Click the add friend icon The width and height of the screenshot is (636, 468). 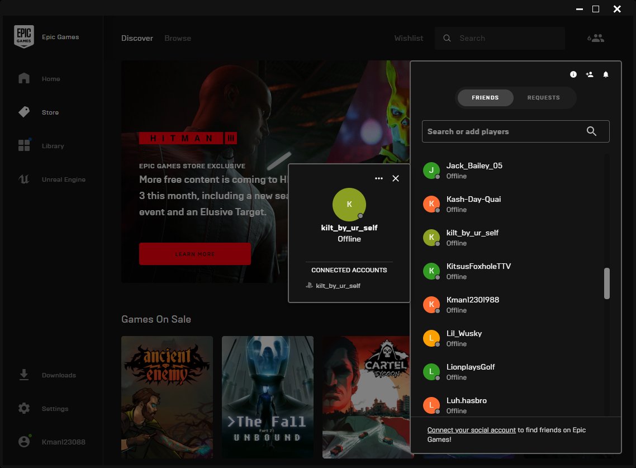590,74
